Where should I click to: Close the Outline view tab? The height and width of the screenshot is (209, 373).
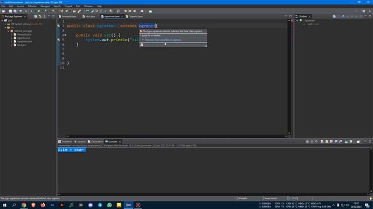[309, 16]
